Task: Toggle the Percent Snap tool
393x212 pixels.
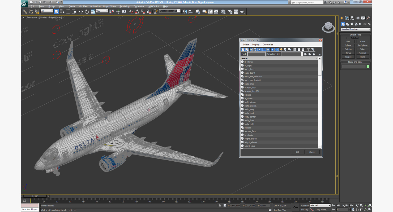Action: pos(143,12)
